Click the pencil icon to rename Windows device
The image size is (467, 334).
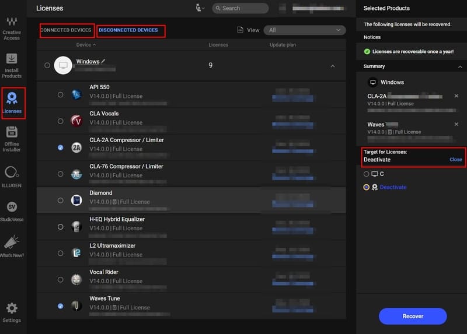point(103,61)
